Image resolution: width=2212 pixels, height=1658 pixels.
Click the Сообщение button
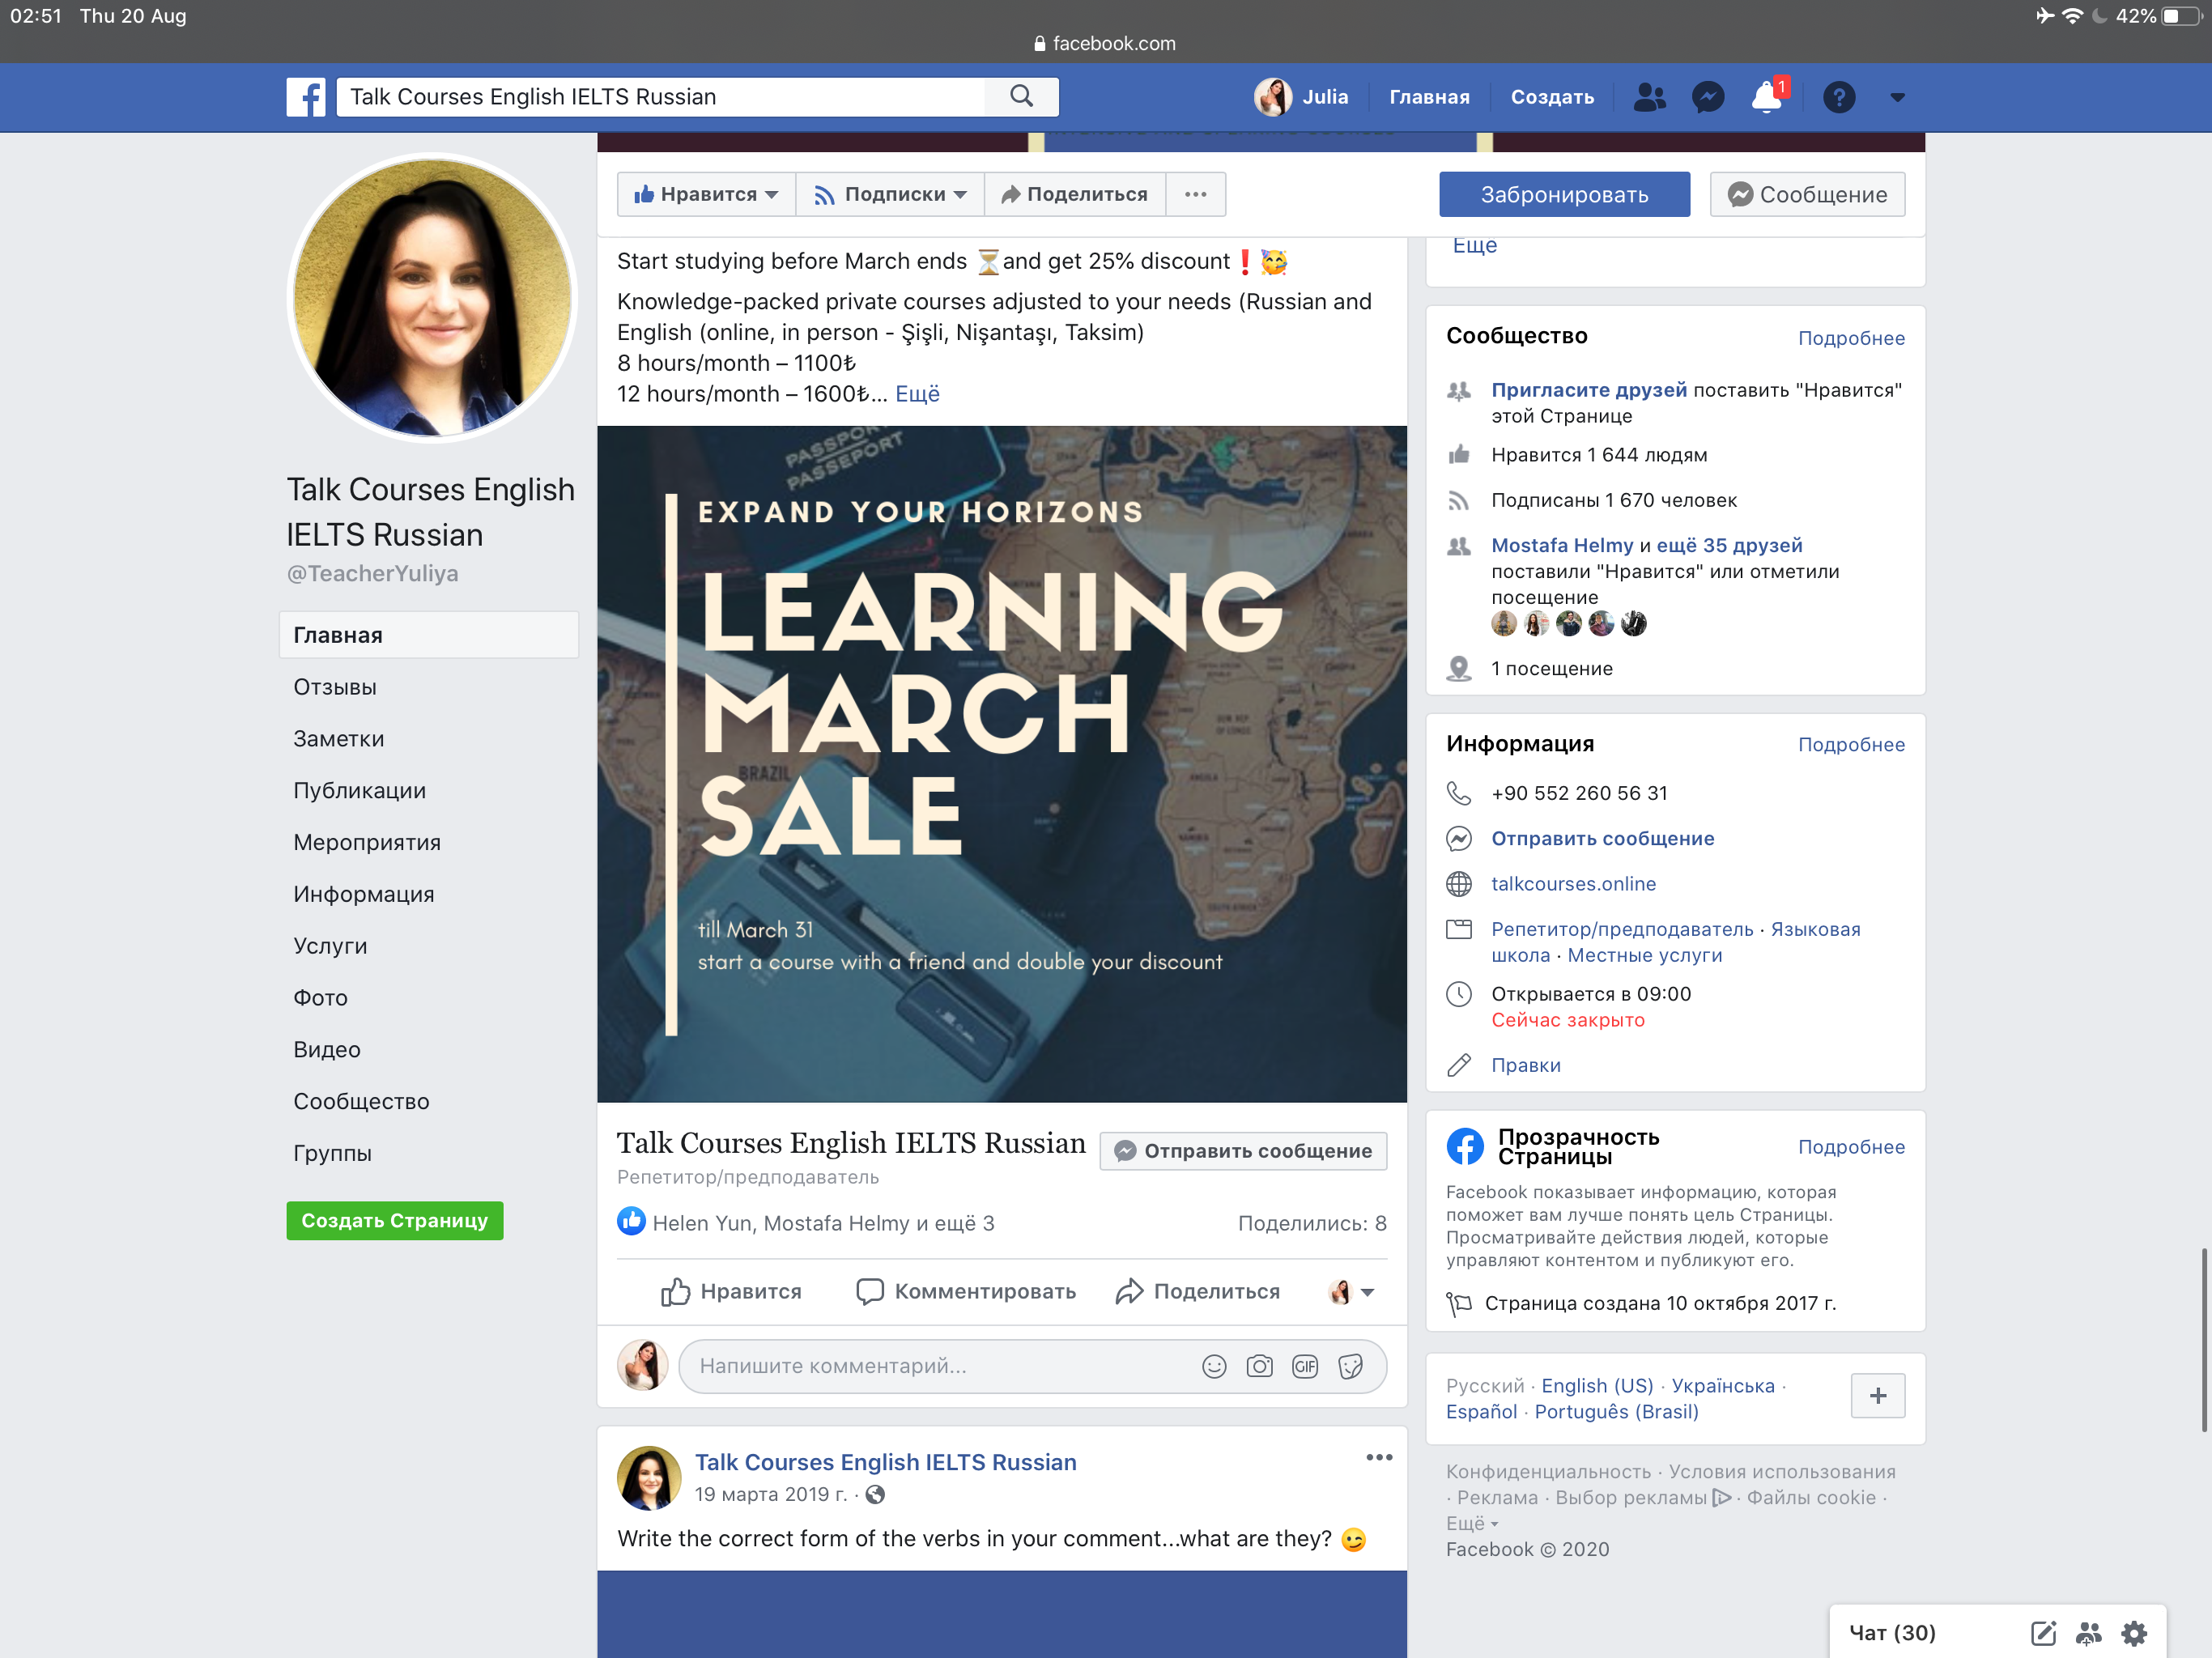click(1808, 194)
